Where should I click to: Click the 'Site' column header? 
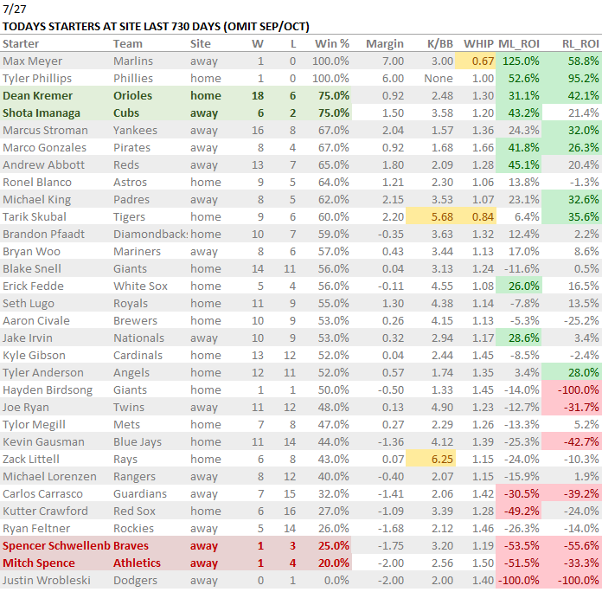point(201,44)
